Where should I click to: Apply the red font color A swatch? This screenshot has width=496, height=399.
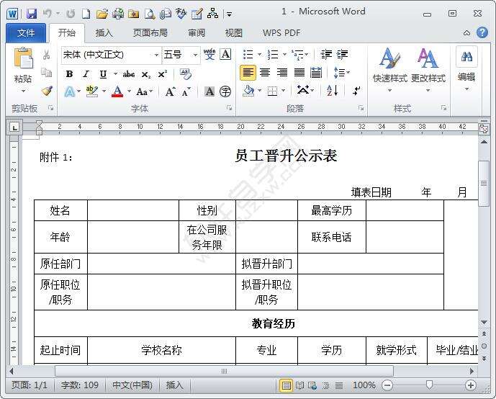pos(117,91)
